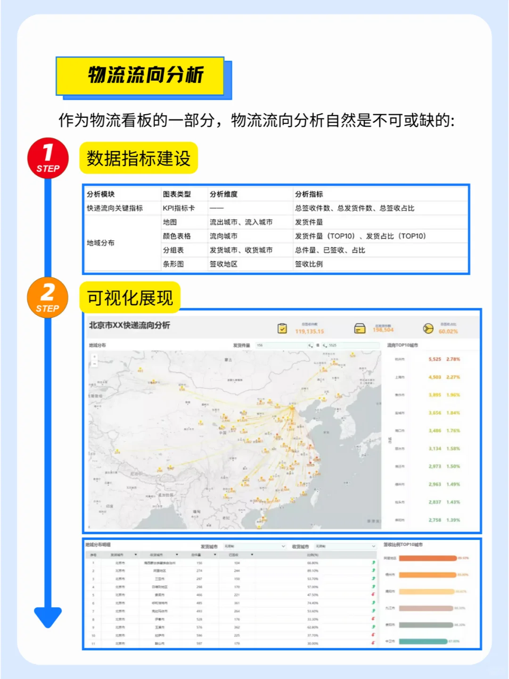
Task: Open the 总件量 column header sort arrow
Action: click(215, 555)
